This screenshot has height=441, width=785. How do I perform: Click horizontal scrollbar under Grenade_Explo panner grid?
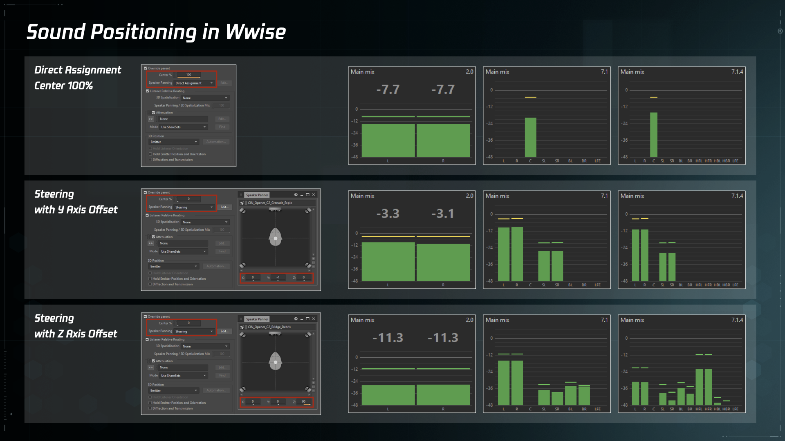(276, 271)
